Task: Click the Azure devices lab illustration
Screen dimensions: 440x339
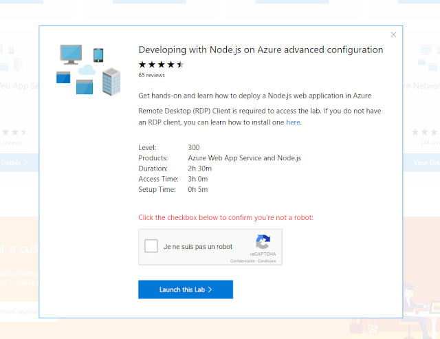Action: click(x=89, y=70)
